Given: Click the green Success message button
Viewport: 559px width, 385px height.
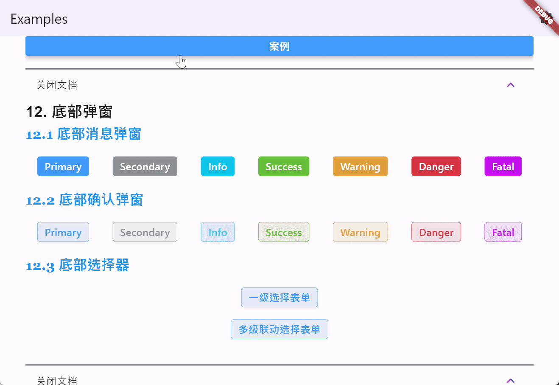Looking at the screenshot, I should point(283,166).
